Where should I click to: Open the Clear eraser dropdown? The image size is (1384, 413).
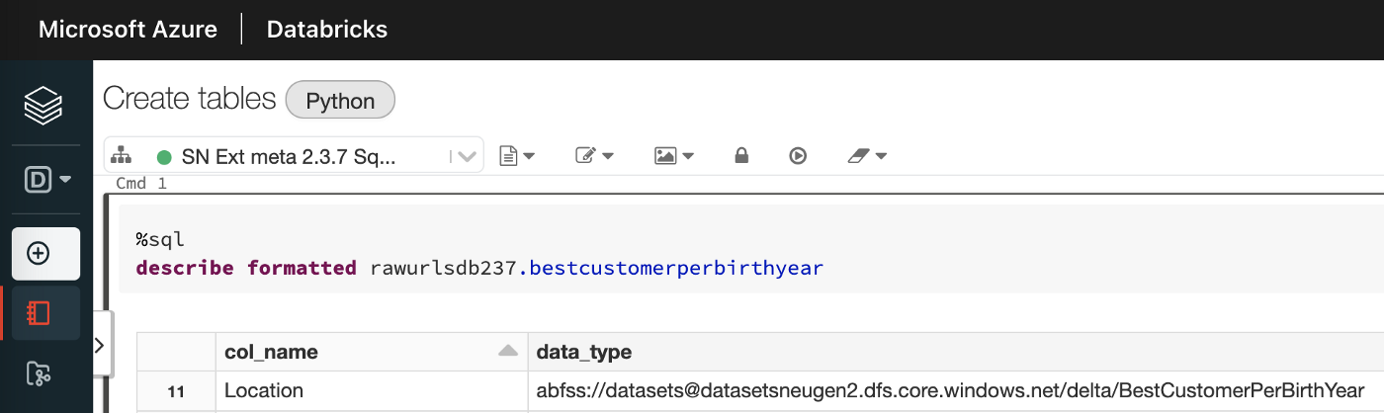coord(867,156)
